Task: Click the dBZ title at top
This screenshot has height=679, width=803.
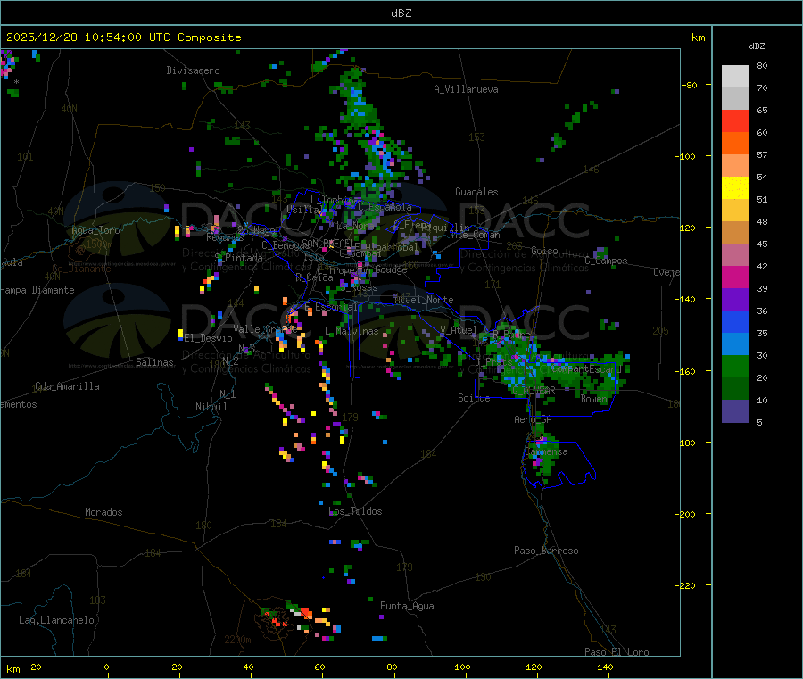Action: 401,13
